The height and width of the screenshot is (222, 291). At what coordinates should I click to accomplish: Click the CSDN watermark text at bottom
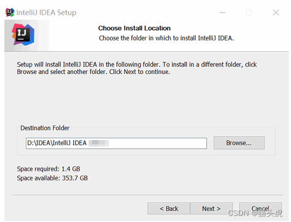tap(255, 213)
